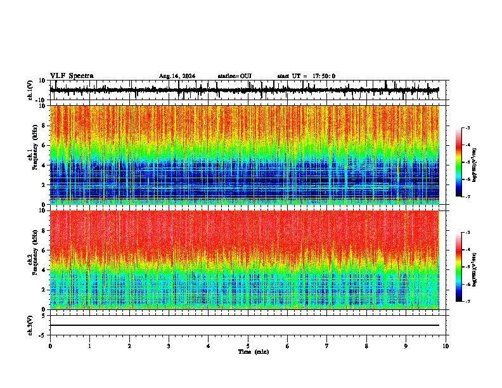Click time axis tick label "0"
502x388 pixels.
[x=50, y=346]
